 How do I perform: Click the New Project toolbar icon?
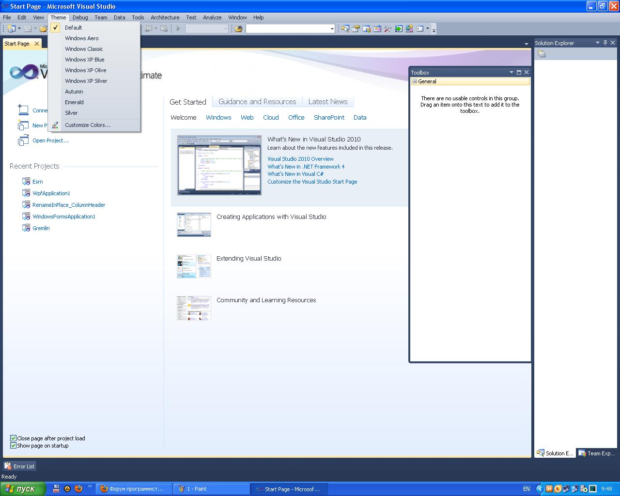coord(12,29)
